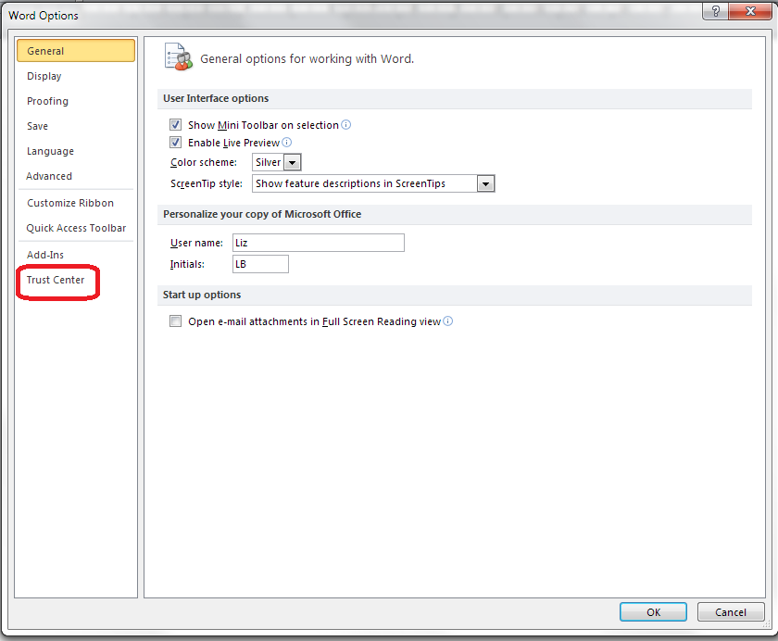Image resolution: width=778 pixels, height=641 pixels.
Task: Click info icon next to Enable Live Preview
Action: coord(286,143)
